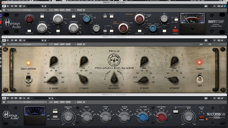Image resolution: width=228 pixels, height=128 pixels.
Task: Toggle BRITSTRIP plugin activate button
Action: tap(4, 6)
